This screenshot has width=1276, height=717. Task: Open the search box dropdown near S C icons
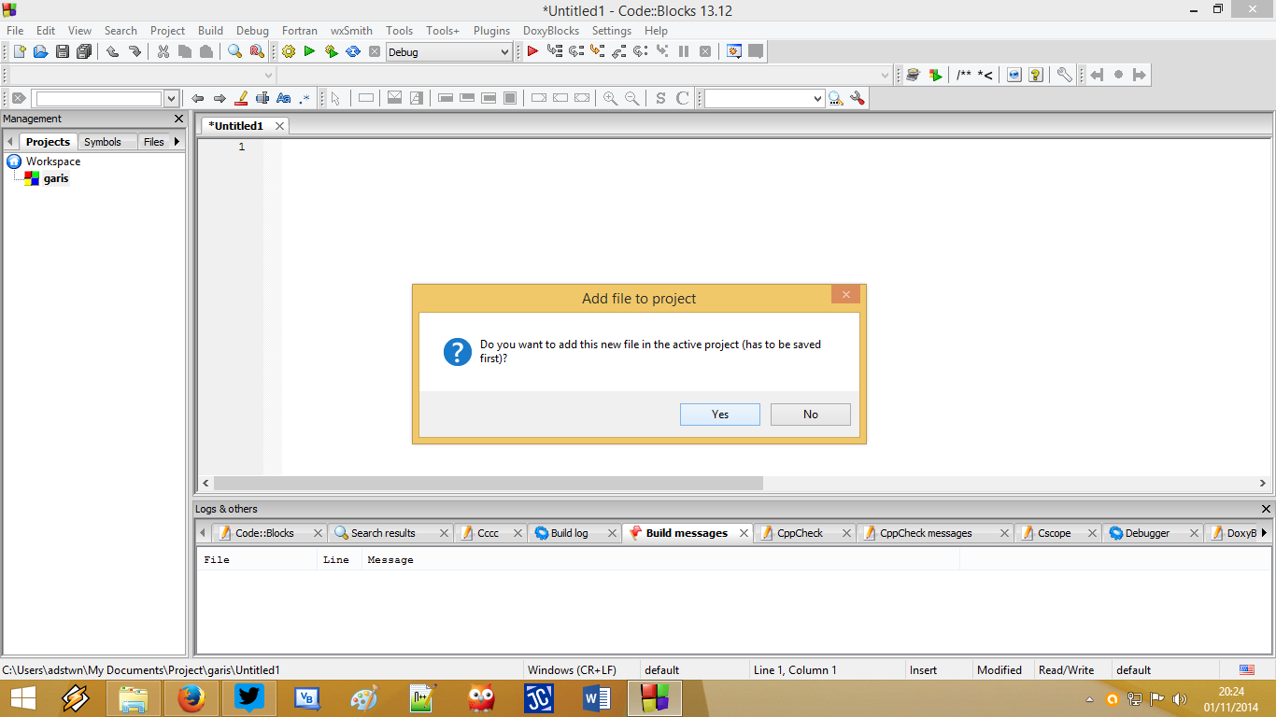click(x=818, y=98)
